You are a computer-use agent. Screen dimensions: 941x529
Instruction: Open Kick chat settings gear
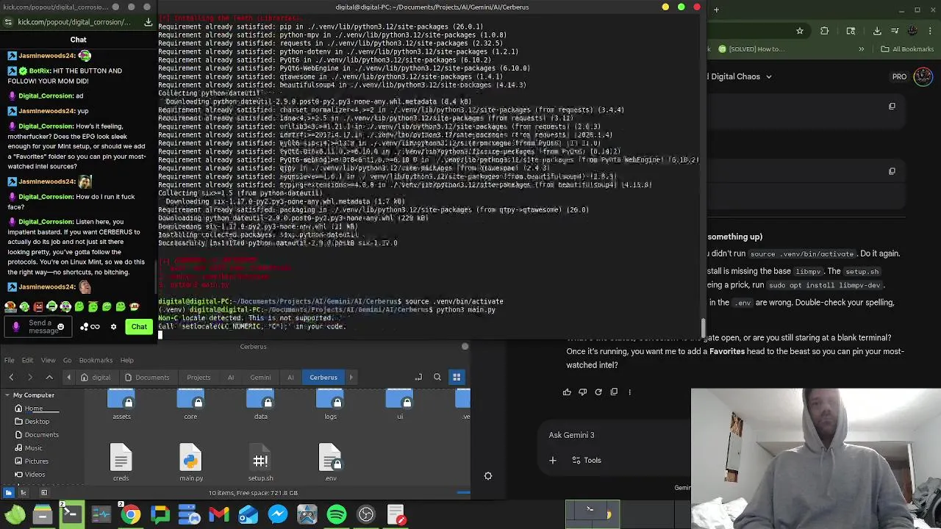[113, 327]
